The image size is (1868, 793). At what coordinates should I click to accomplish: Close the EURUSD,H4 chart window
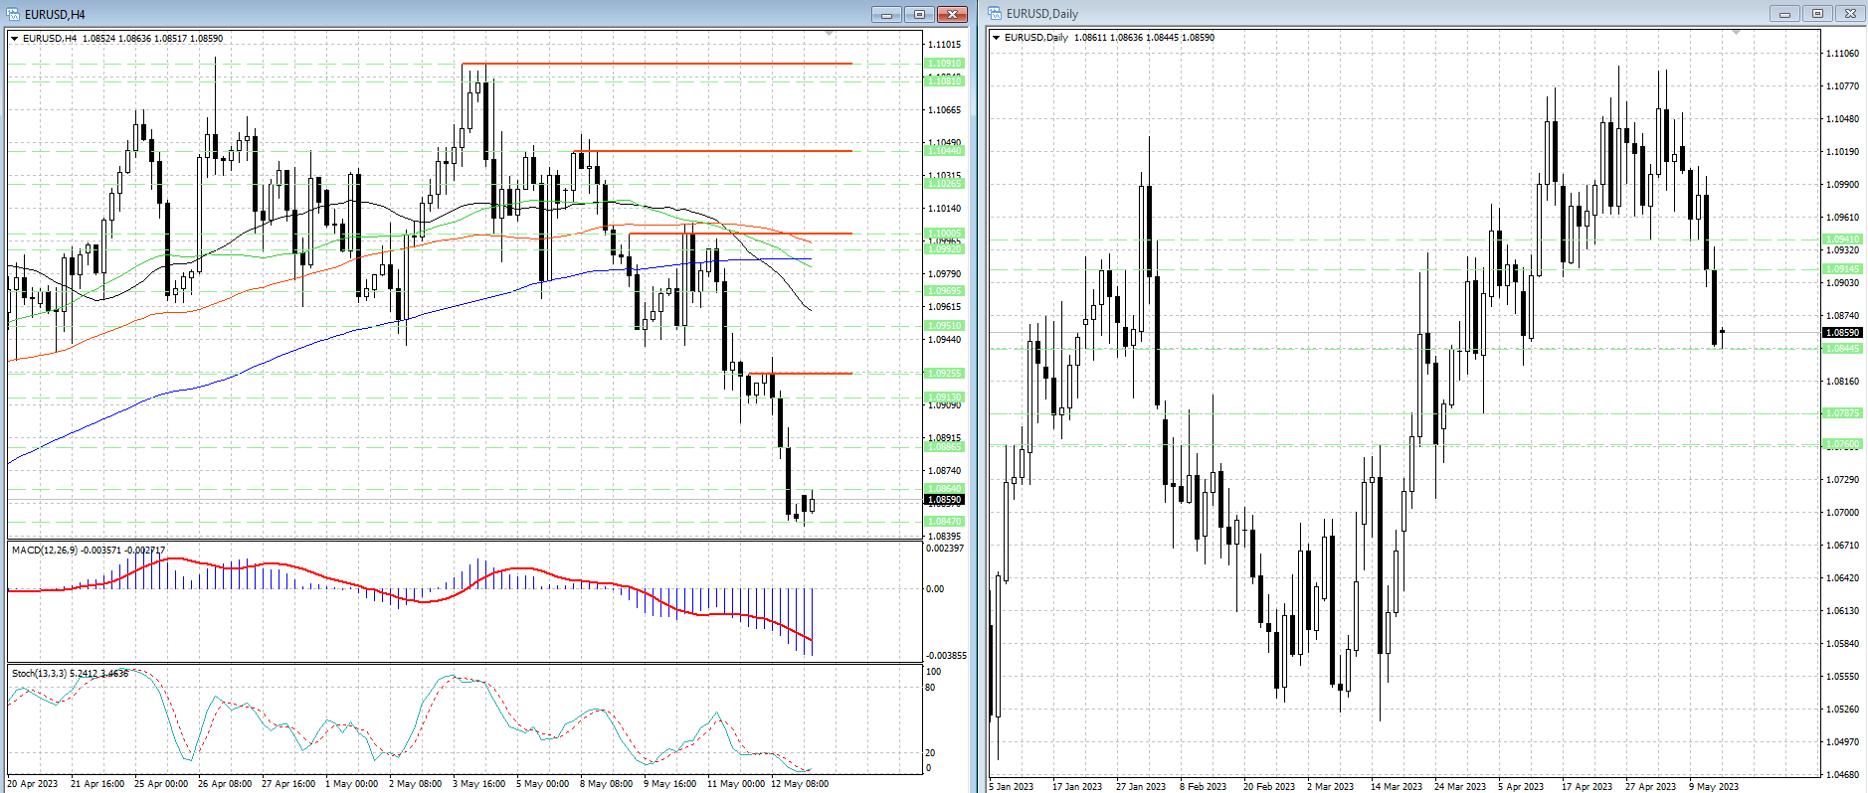click(x=952, y=14)
